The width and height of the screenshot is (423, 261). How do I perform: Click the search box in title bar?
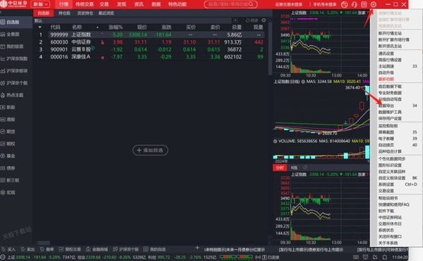tap(231, 4)
